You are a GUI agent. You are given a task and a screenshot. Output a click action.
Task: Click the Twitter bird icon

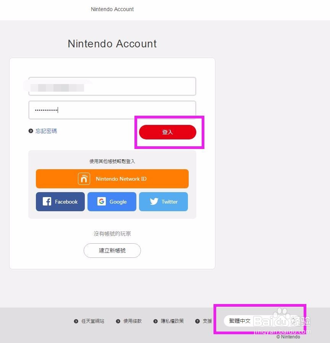154,201
